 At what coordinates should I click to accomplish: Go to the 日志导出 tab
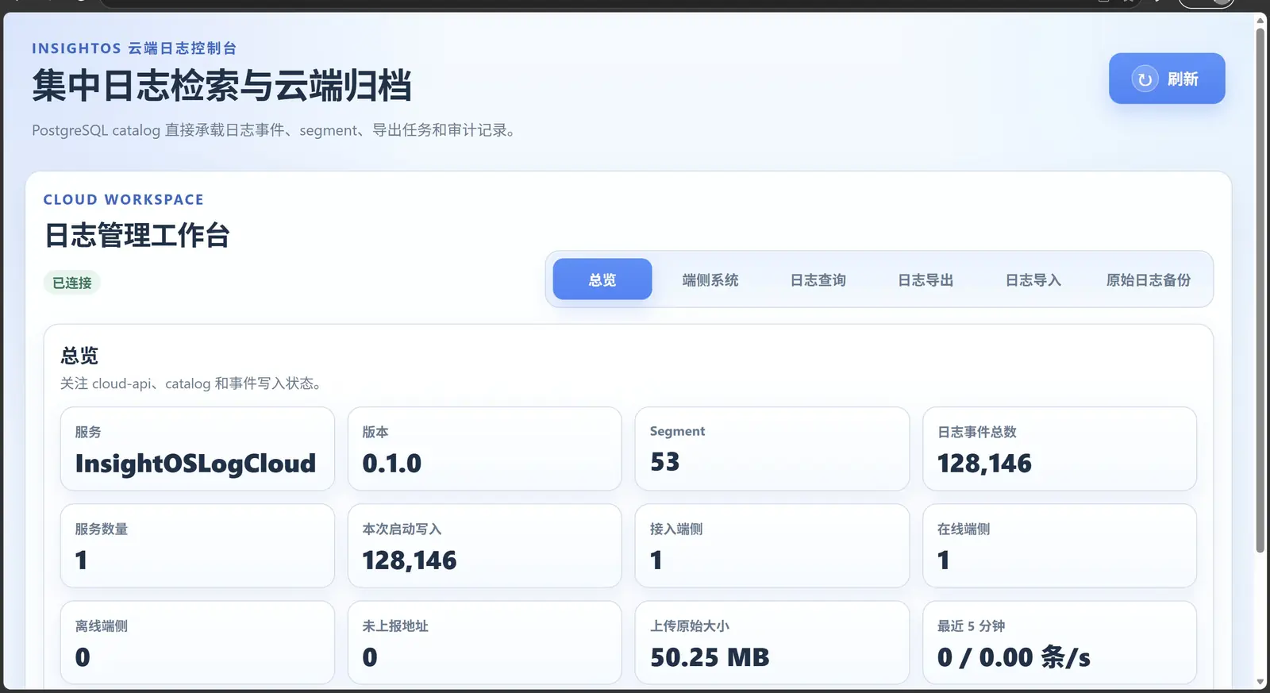click(926, 279)
